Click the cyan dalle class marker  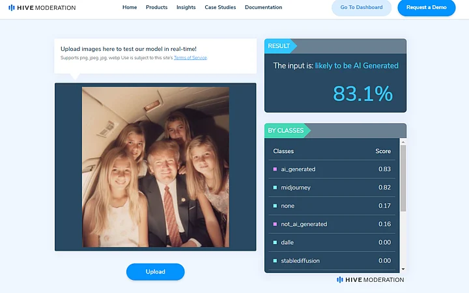276,242
